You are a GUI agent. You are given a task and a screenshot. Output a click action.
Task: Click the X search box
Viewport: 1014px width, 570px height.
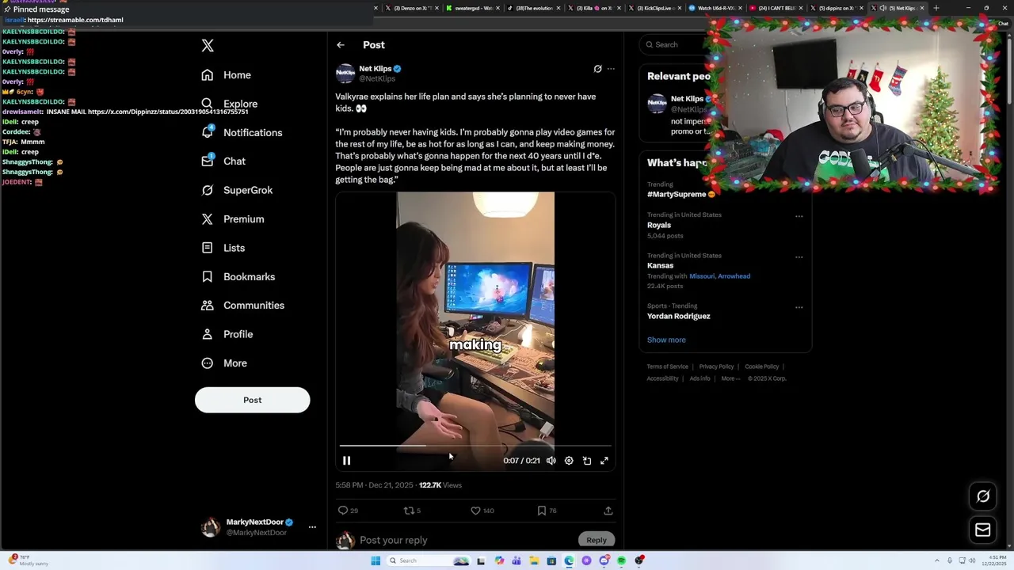click(x=674, y=44)
